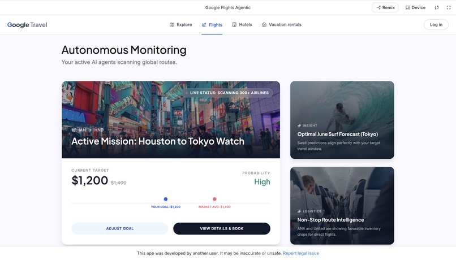Viewport: 456px width, 260px height.
Task: Click the Live Status scanning badge
Action: tap(227, 93)
